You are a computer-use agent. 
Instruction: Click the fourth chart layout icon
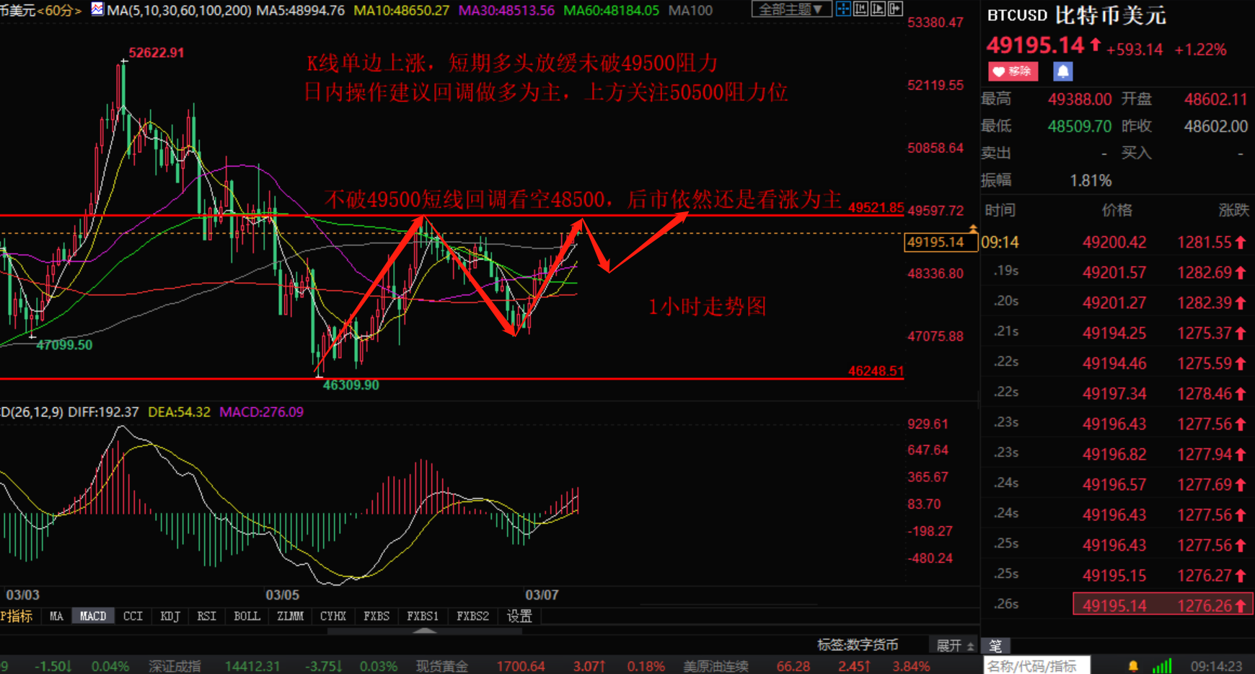click(x=895, y=9)
